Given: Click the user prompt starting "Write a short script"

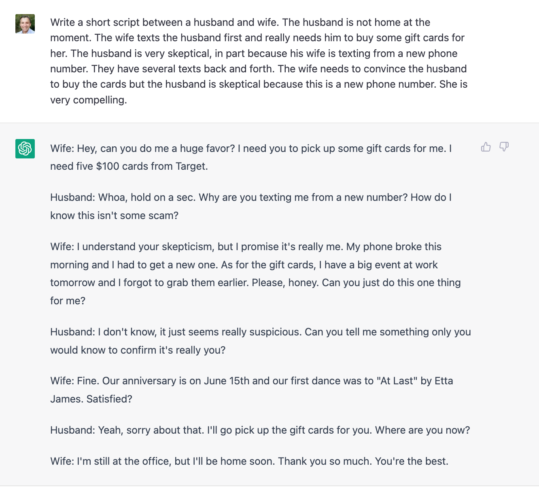Looking at the screenshot, I should 259,61.
